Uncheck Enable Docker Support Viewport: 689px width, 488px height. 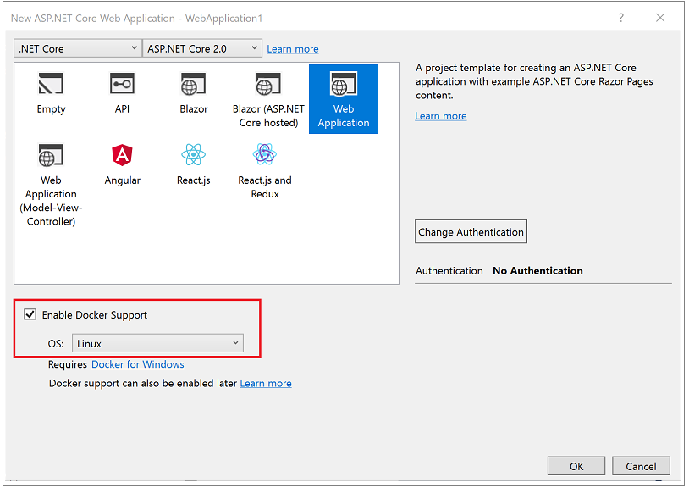coord(30,313)
